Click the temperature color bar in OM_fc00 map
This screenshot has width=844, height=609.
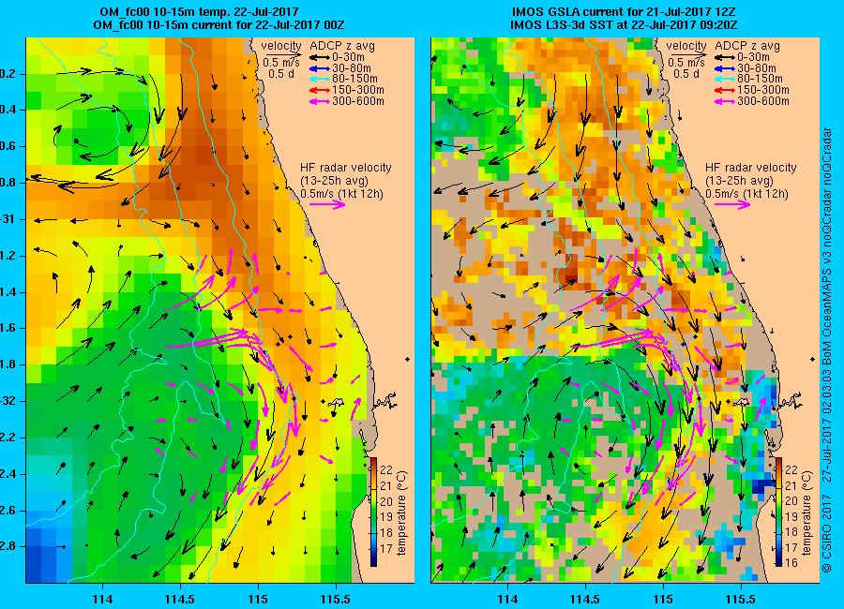point(373,512)
